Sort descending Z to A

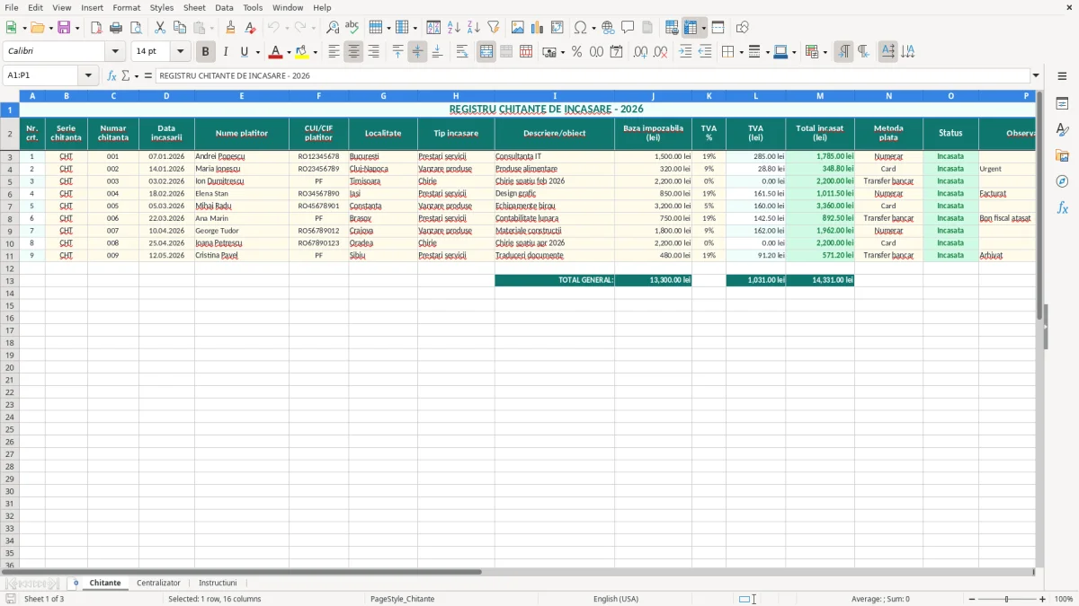click(474, 28)
